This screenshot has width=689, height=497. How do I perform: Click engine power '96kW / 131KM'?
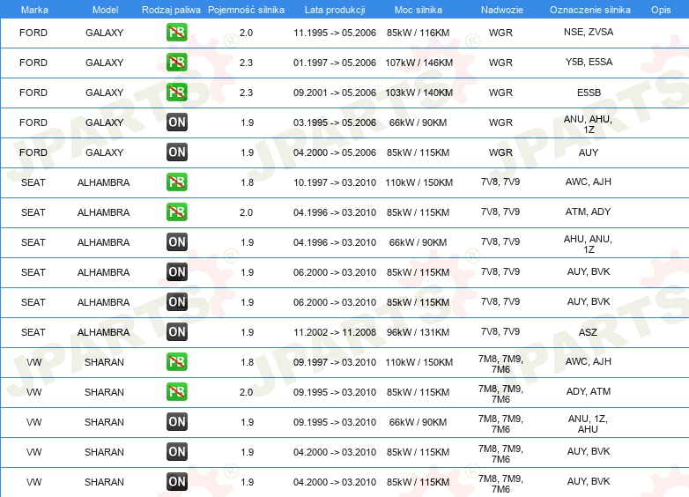(x=419, y=331)
